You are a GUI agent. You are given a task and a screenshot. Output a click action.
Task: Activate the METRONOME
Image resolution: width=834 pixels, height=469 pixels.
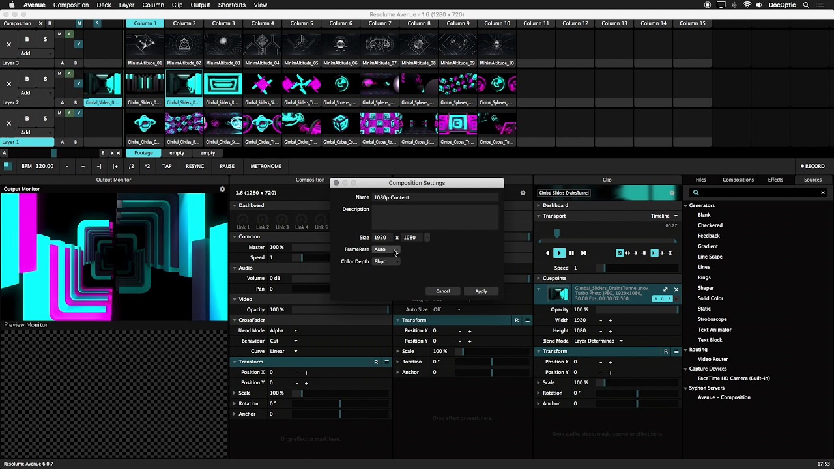click(x=265, y=165)
